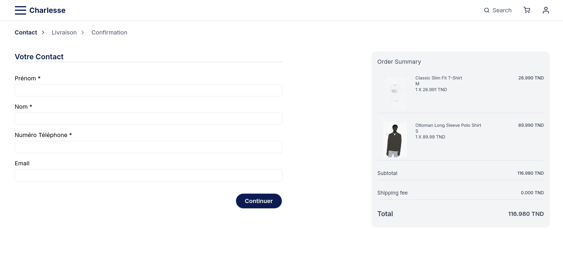Click Ottoman Long Sleeve Polo Shirt name
The image size is (563, 260).
tap(448, 125)
